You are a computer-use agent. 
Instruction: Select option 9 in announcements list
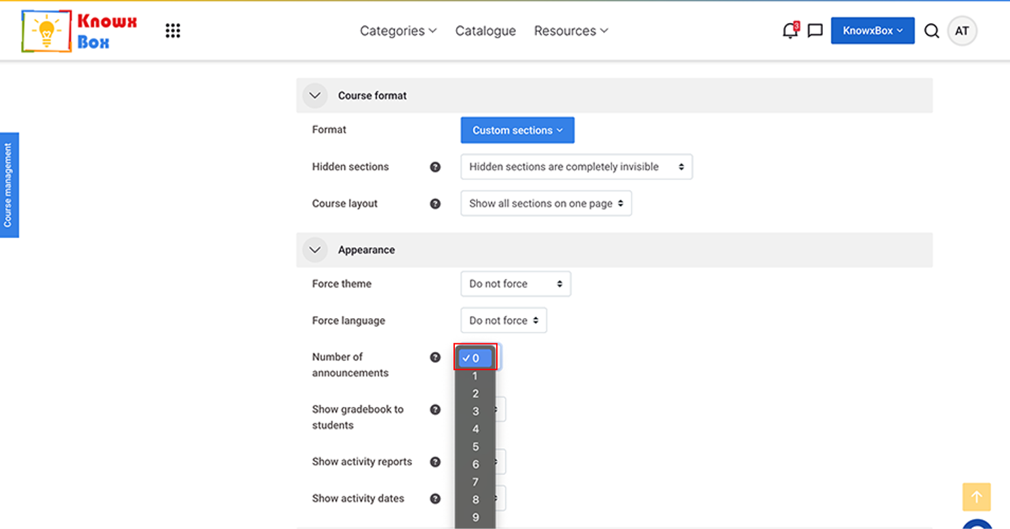click(475, 517)
